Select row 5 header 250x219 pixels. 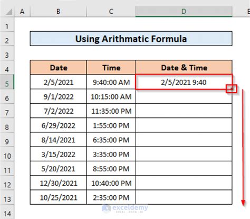pyautogui.click(x=7, y=82)
